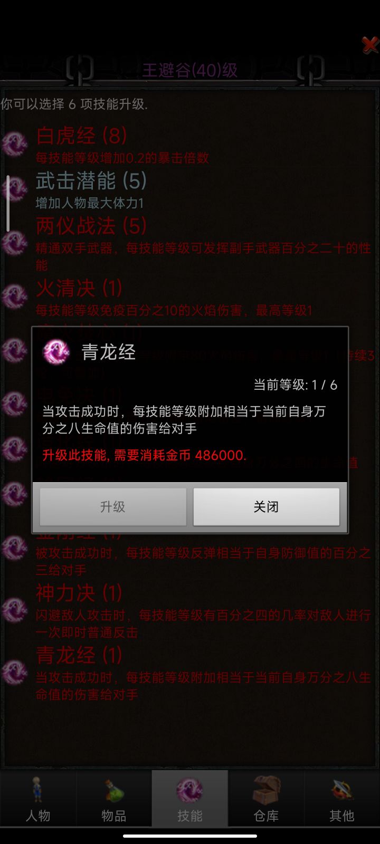
Task: Tap the 武击潜能 skill swirl icon
Action: pos(15,189)
